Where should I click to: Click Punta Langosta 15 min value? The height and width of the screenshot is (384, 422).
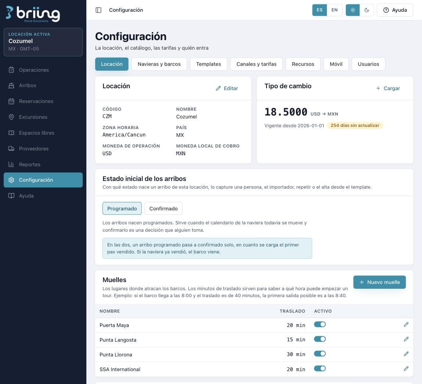click(x=296, y=339)
